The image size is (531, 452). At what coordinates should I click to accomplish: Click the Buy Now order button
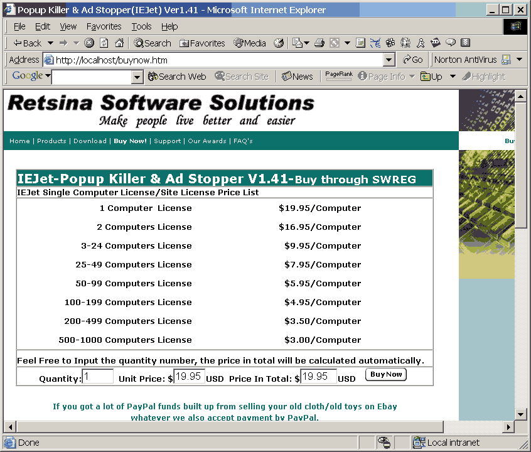coord(386,374)
